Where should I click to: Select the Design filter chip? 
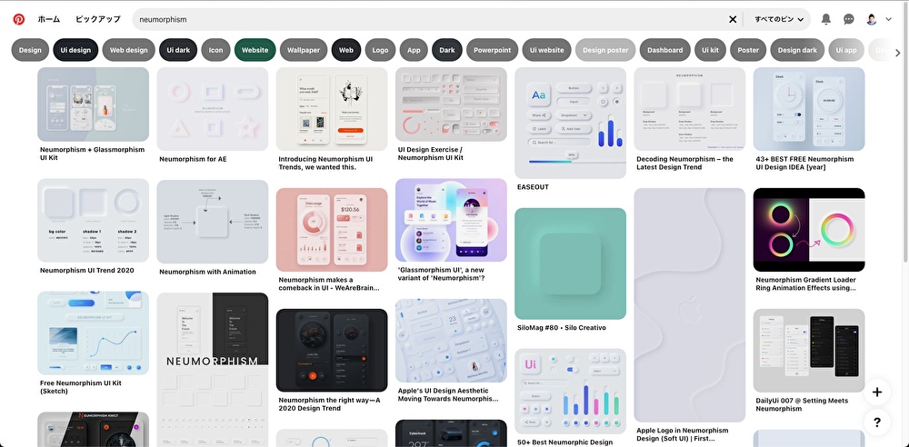pyautogui.click(x=30, y=50)
